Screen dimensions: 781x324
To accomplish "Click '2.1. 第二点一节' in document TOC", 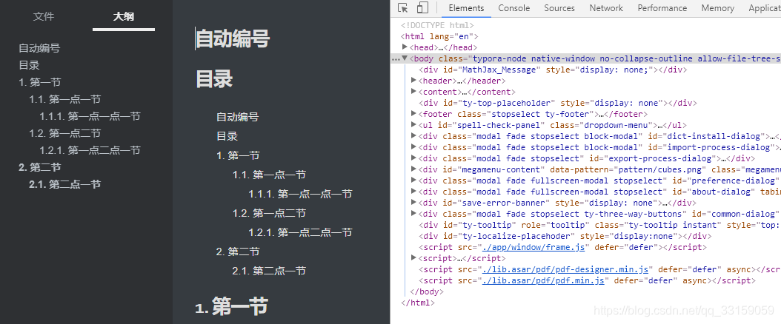I will pos(269,271).
